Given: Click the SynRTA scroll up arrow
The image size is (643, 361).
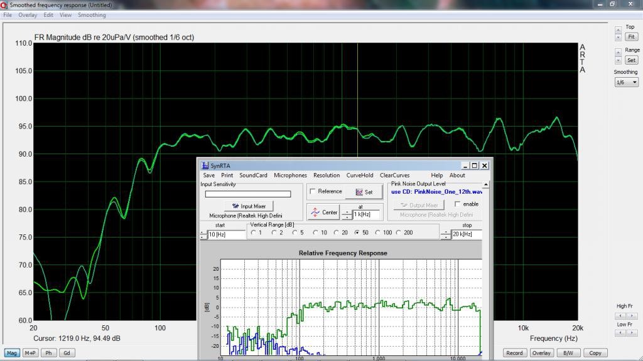Looking at the screenshot, I should (486, 185).
